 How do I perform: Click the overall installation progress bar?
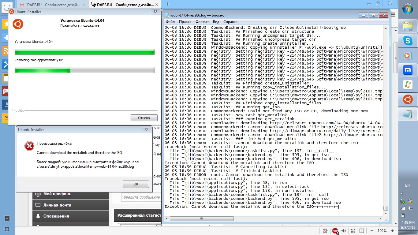pos(84,52)
